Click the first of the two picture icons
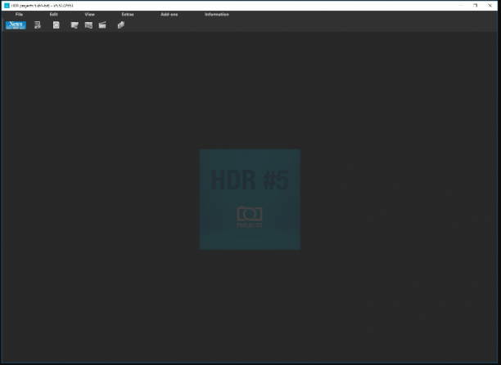 click(x=74, y=25)
